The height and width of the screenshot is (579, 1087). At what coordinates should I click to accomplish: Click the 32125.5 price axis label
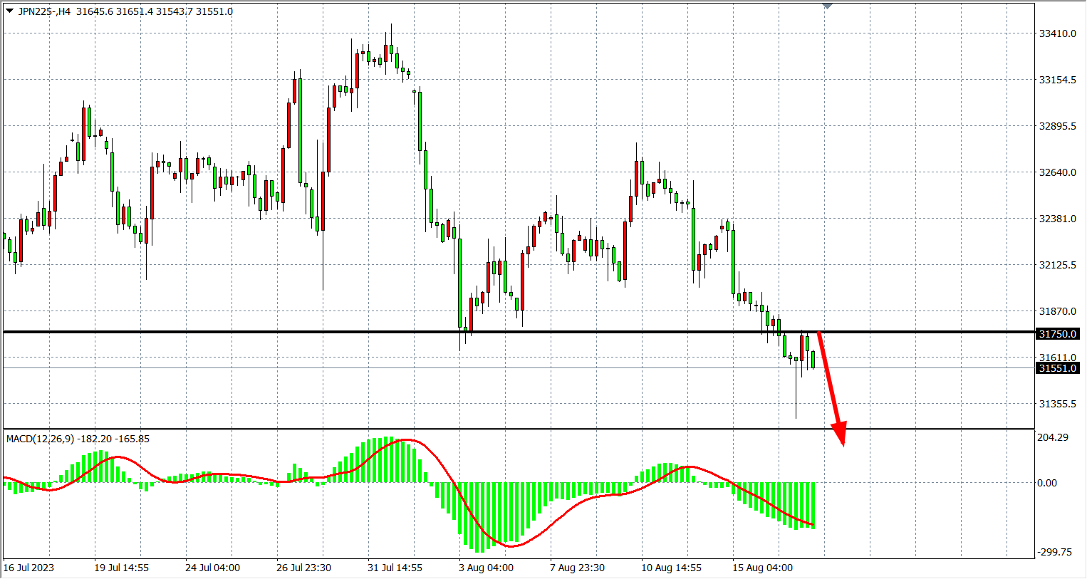pyautogui.click(x=1057, y=265)
